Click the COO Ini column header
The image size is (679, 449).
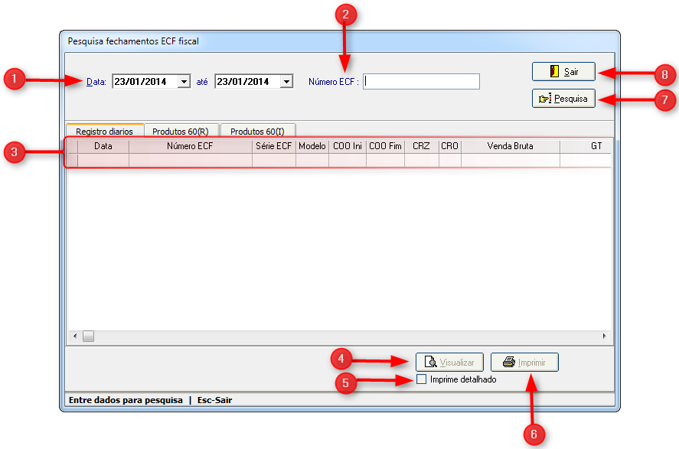(348, 146)
